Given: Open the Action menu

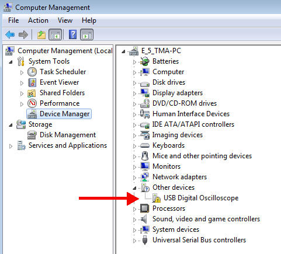Looking at the screenshot, I should point(38,20).
